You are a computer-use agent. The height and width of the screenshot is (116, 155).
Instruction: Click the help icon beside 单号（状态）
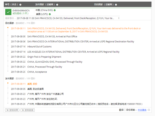(20, 5)
